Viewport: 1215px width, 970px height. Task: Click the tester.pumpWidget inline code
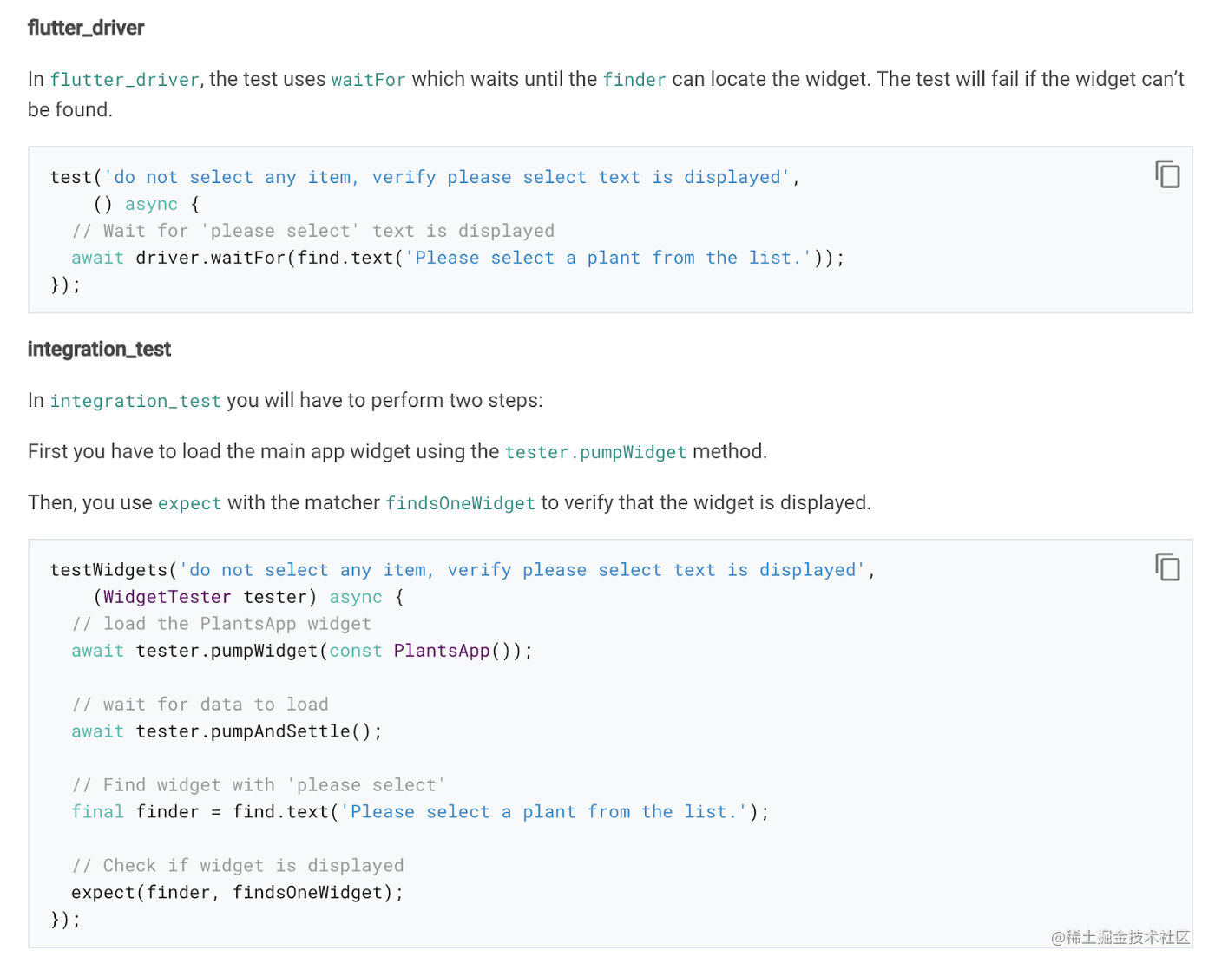[x=595, y=452]
